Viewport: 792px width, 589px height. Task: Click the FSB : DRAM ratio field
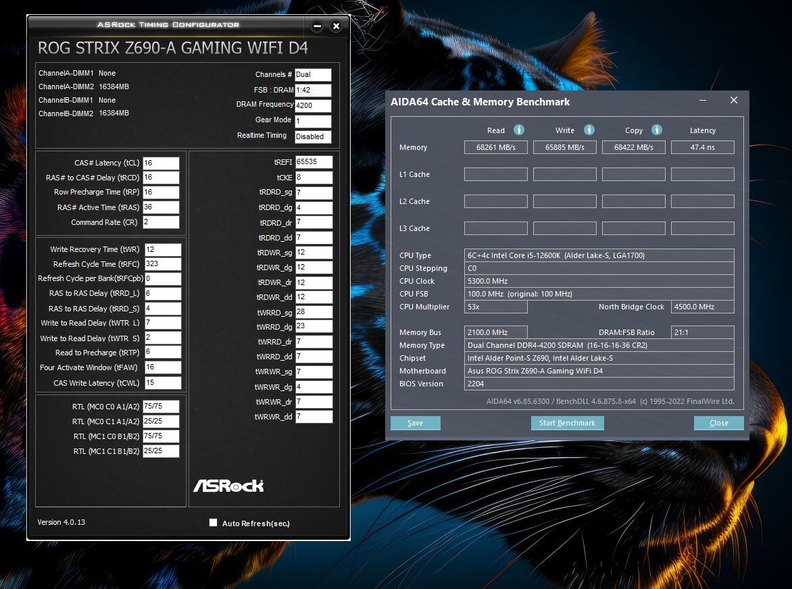(313, 91)
